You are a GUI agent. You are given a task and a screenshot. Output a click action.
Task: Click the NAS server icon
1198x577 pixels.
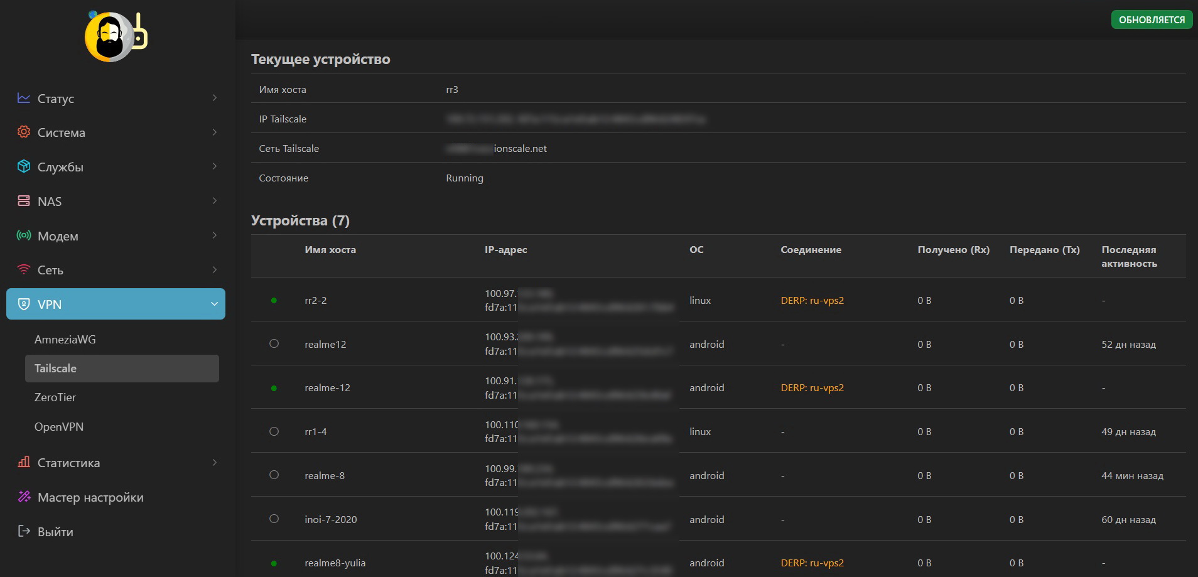pos(24,201)
